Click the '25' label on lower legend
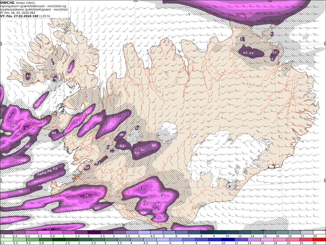The height and width of the screenshot is (245, 326). pyautogui.click(x=302, y=243)
